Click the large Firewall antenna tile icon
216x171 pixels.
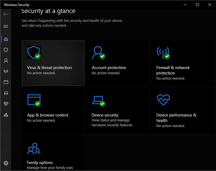[163, 53]
